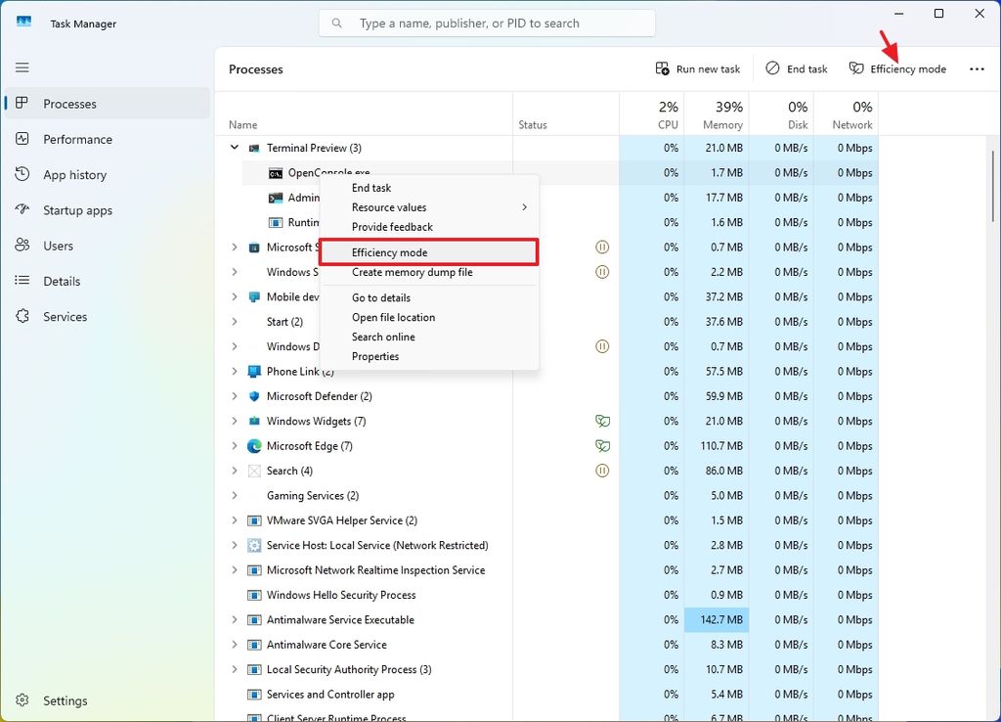Screen dimensions: 1001x722
Task: Select the Windows Hello Security Process row
Action: tap(546, 595)
